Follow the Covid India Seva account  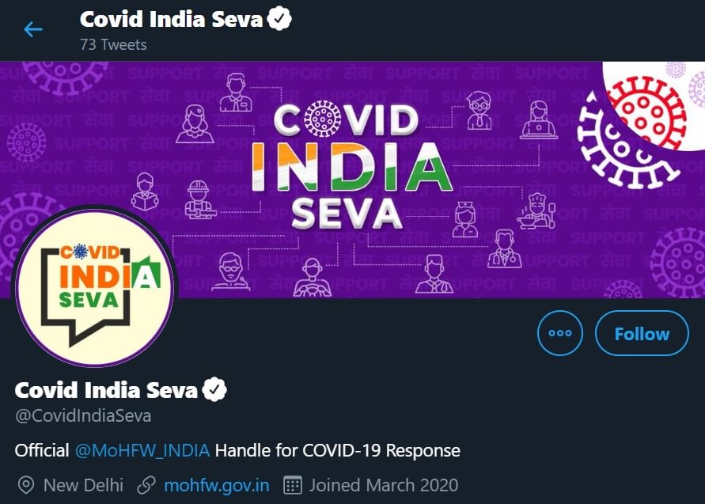coord(642,333)
